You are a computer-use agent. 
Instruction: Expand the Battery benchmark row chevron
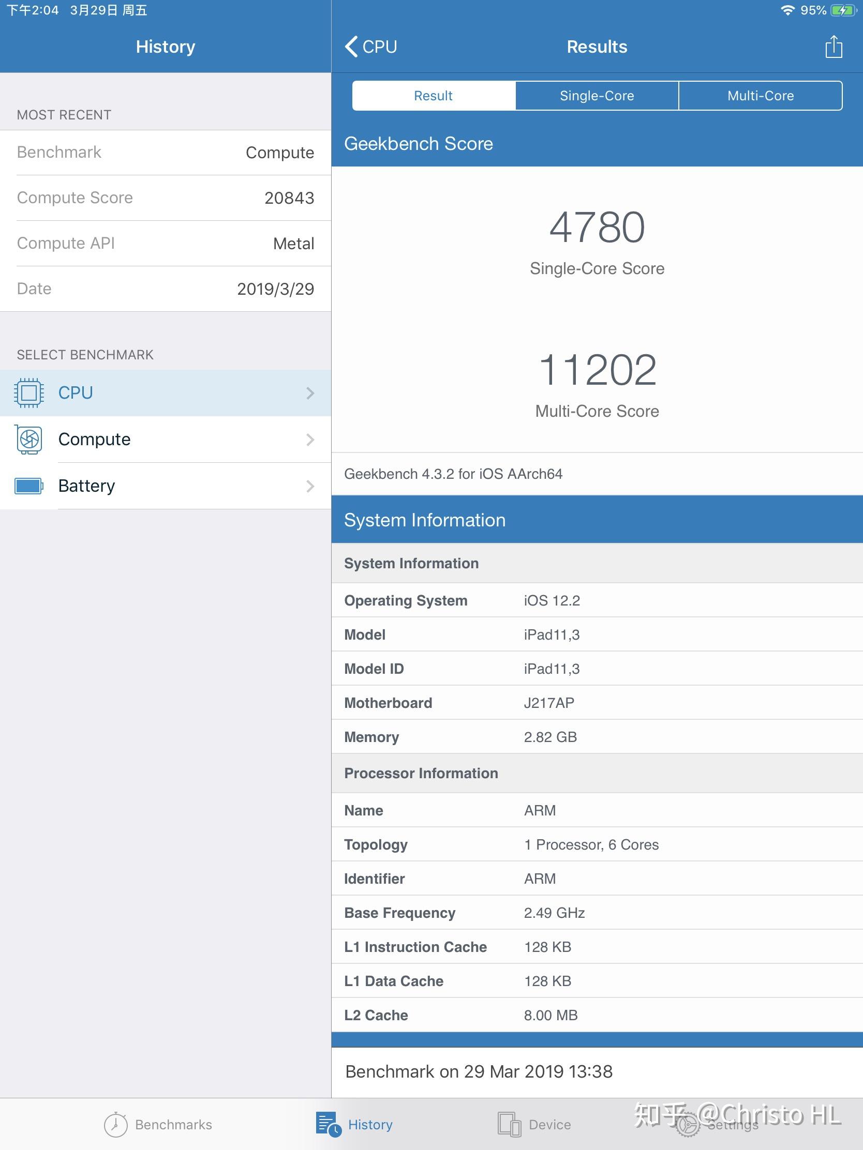[310, 486]
